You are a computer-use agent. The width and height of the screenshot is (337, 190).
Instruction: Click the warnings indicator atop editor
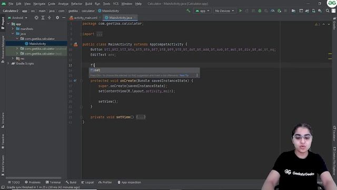317,24
